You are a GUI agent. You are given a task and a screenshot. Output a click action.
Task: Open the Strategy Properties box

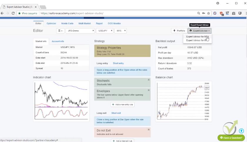122,51
